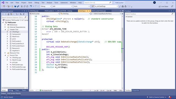The width and height of the screenshot is (176, 99).
Task: Click the Visual Studio logo icon
Action: (3, 2)
